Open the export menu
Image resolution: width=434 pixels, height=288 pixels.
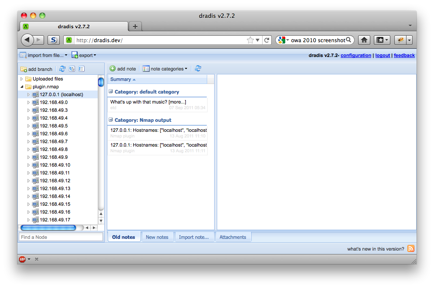(x=84, y=55)
